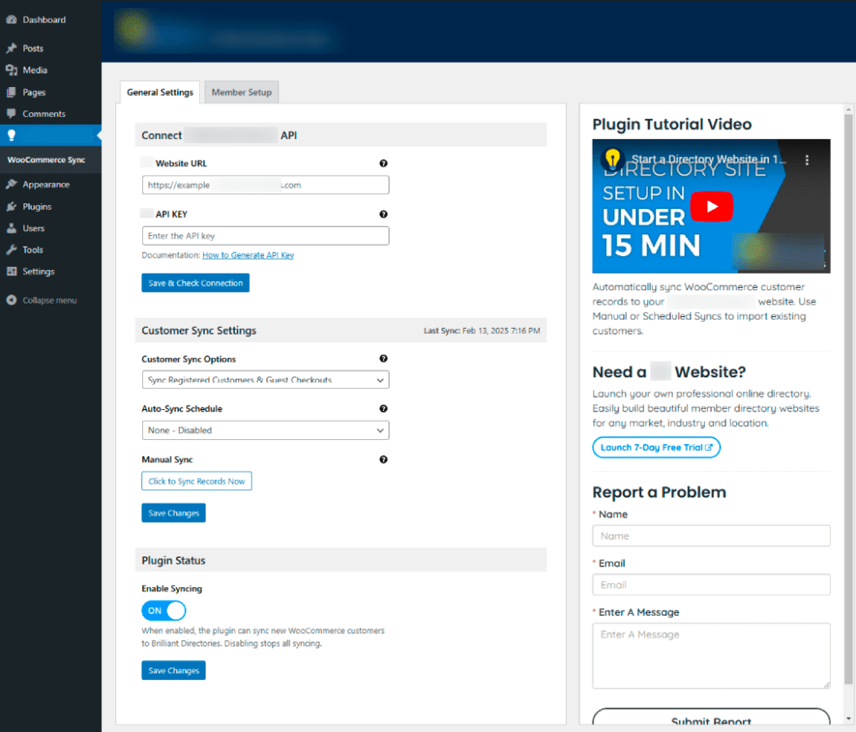Click the Report a Problem heading

pos(659,492)
